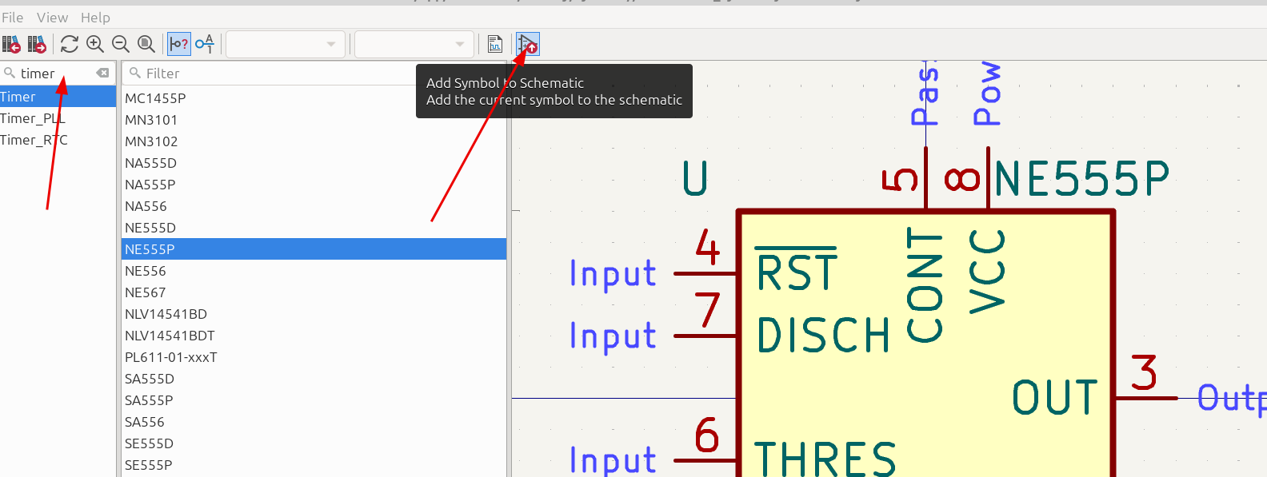Select NA556 symbol
1267x477 pixels.
point(314,206)
